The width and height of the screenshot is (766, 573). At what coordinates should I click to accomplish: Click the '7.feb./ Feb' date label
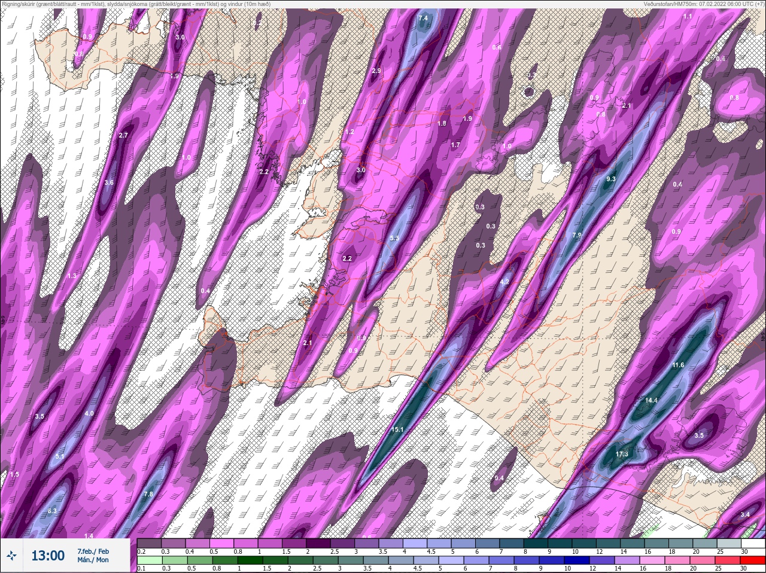coord(93,551)
